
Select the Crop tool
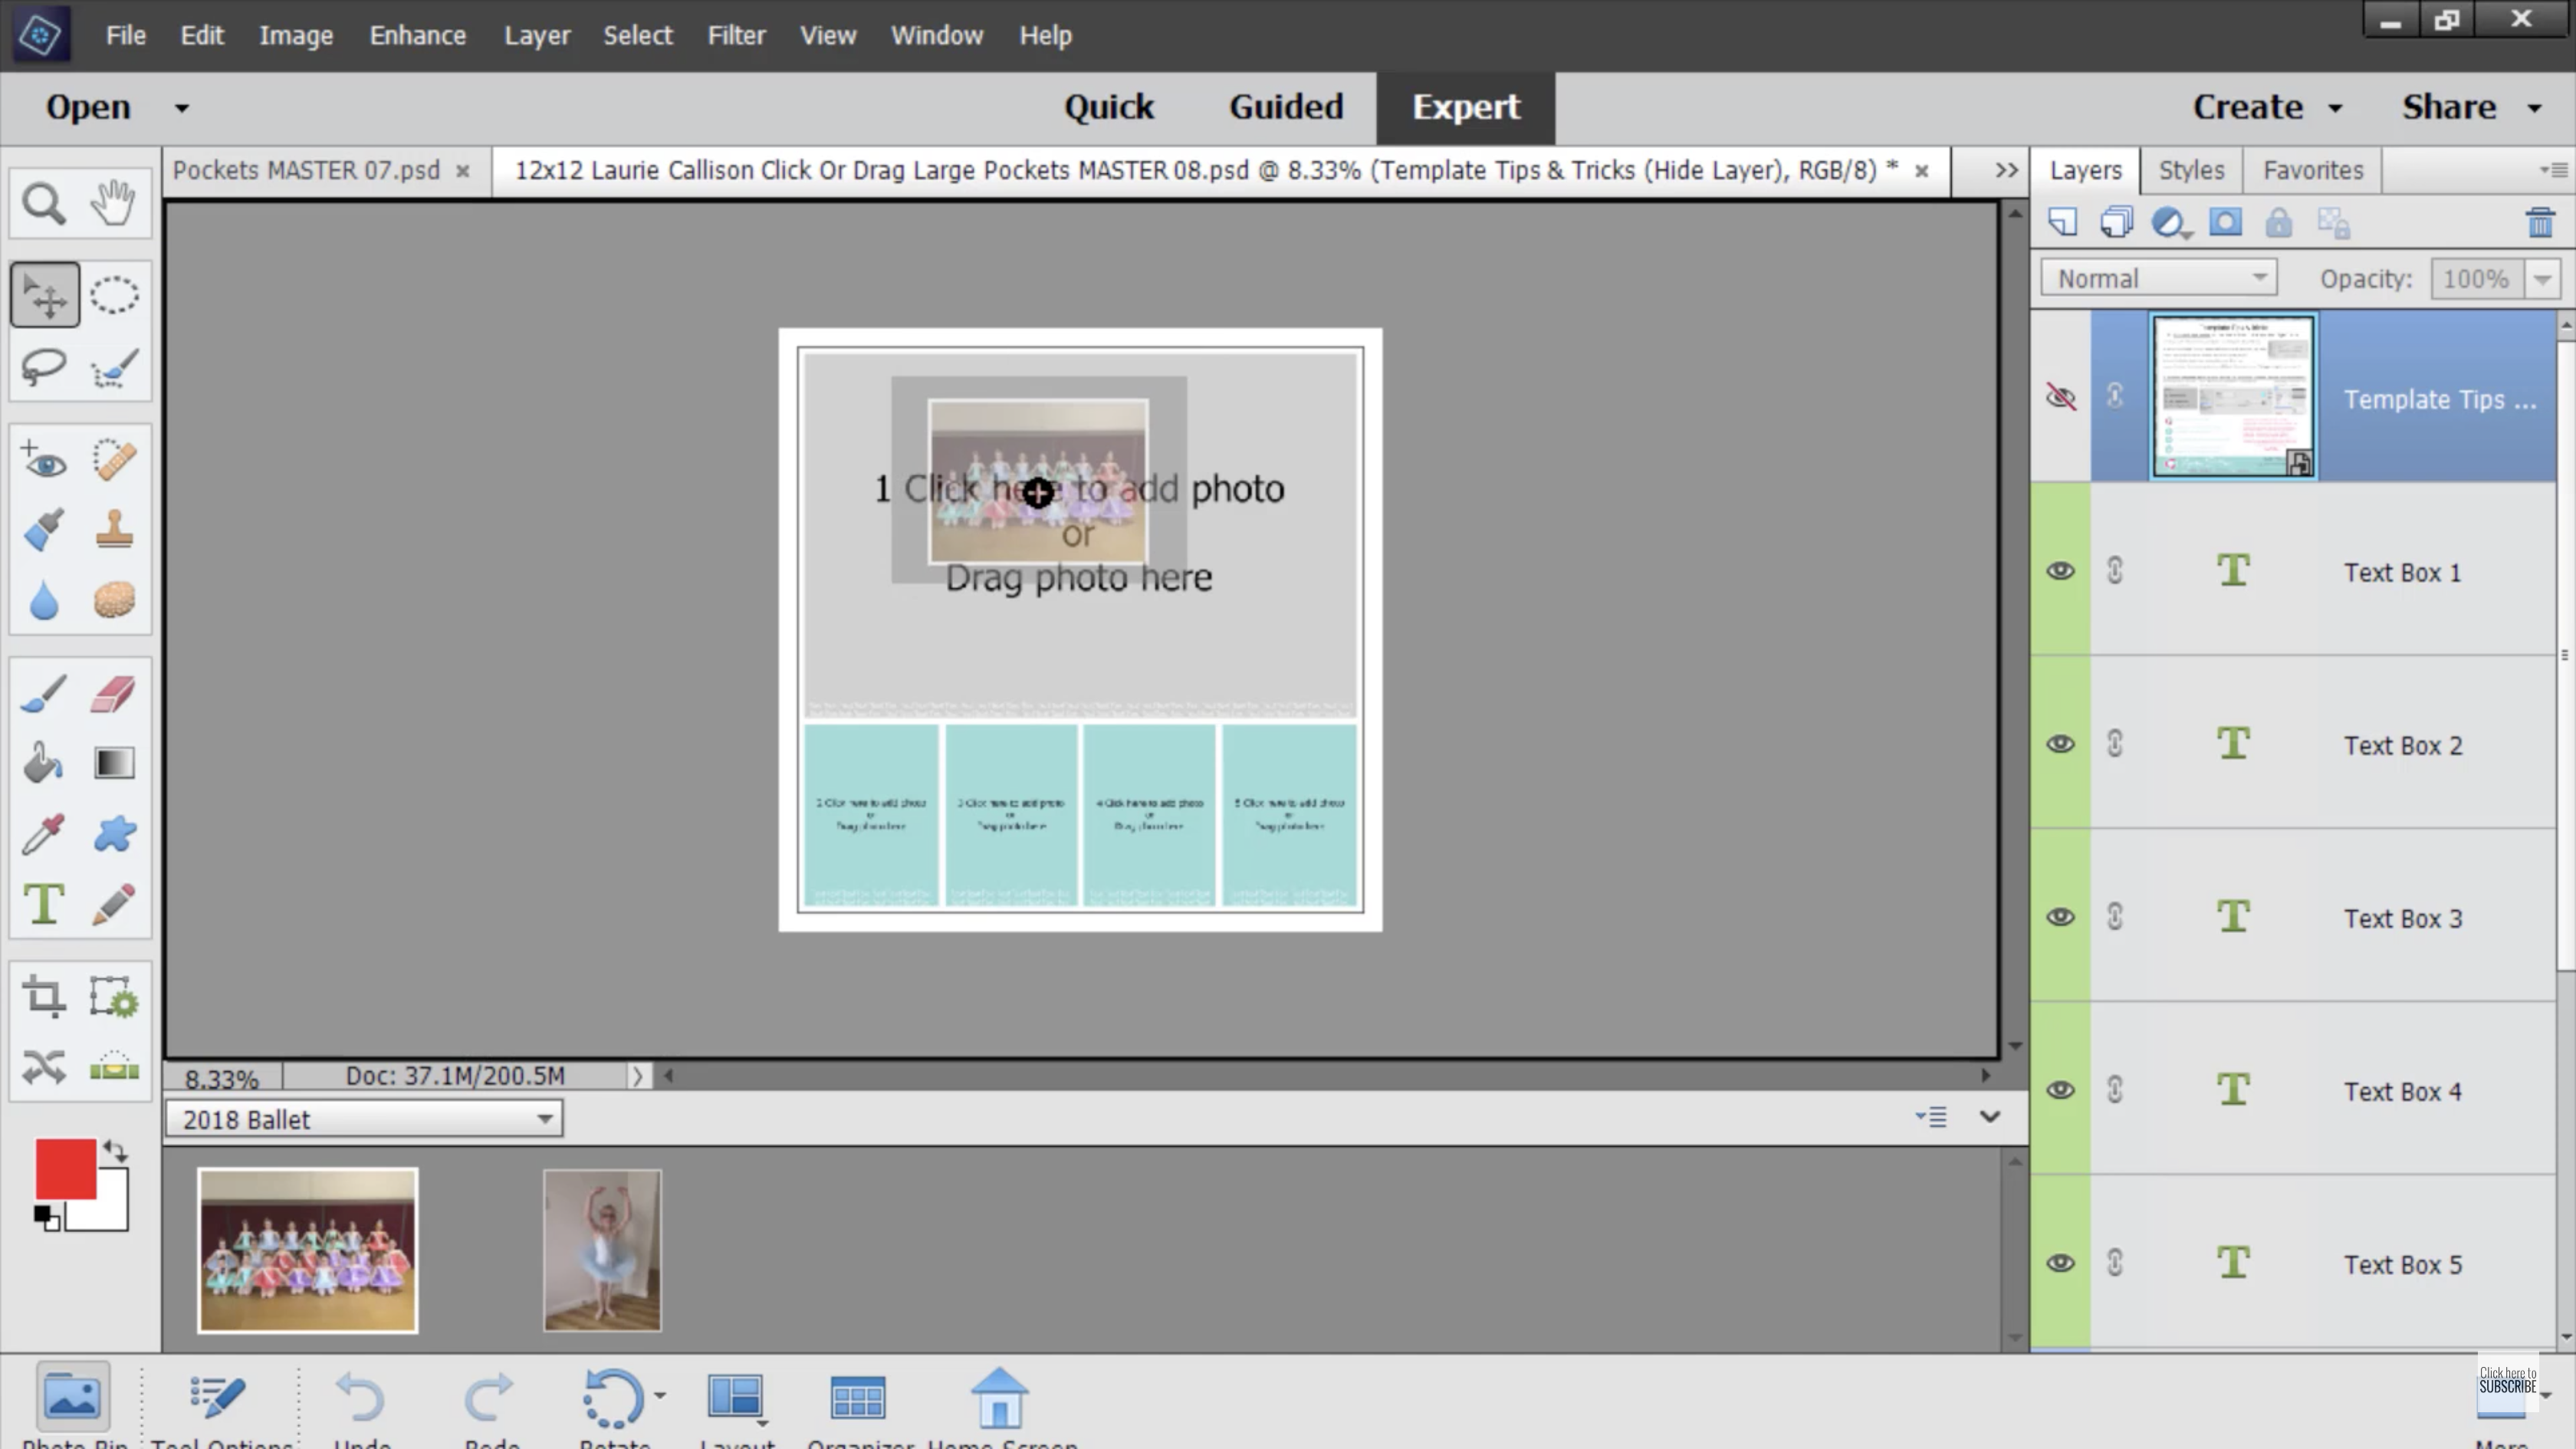click(44, 997)
